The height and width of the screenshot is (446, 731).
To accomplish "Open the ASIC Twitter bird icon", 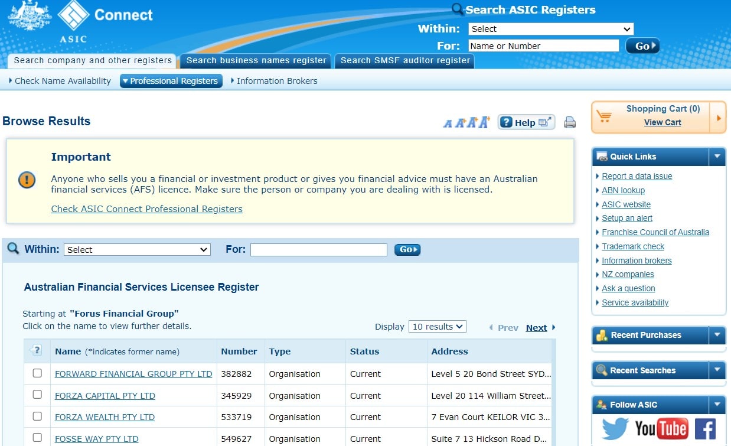I will 615,429.
